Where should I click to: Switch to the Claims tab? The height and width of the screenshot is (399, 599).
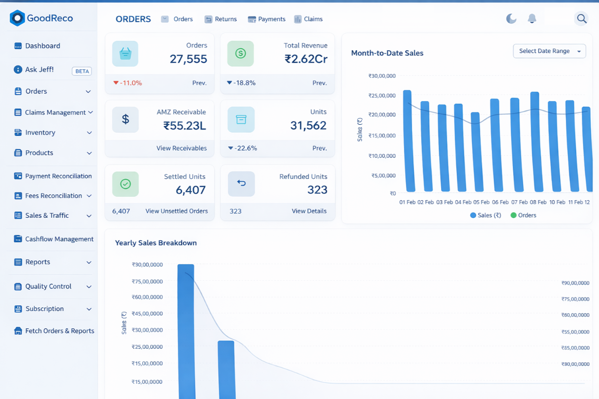pos(308,19)
